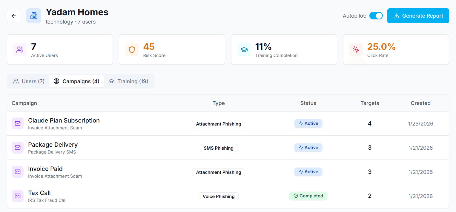Viewport: 456px width, 212px height.
Task: Open the Training tab
Action: 129,81
